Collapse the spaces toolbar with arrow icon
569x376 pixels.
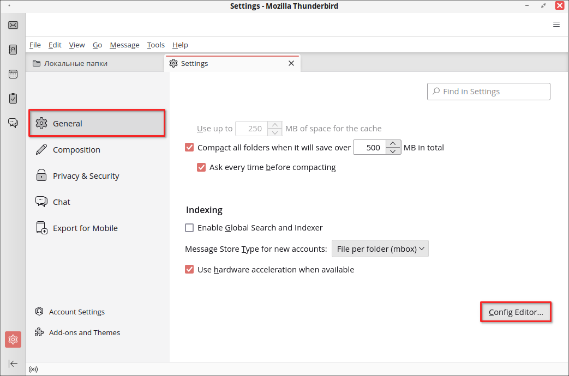tap(13, 363)
